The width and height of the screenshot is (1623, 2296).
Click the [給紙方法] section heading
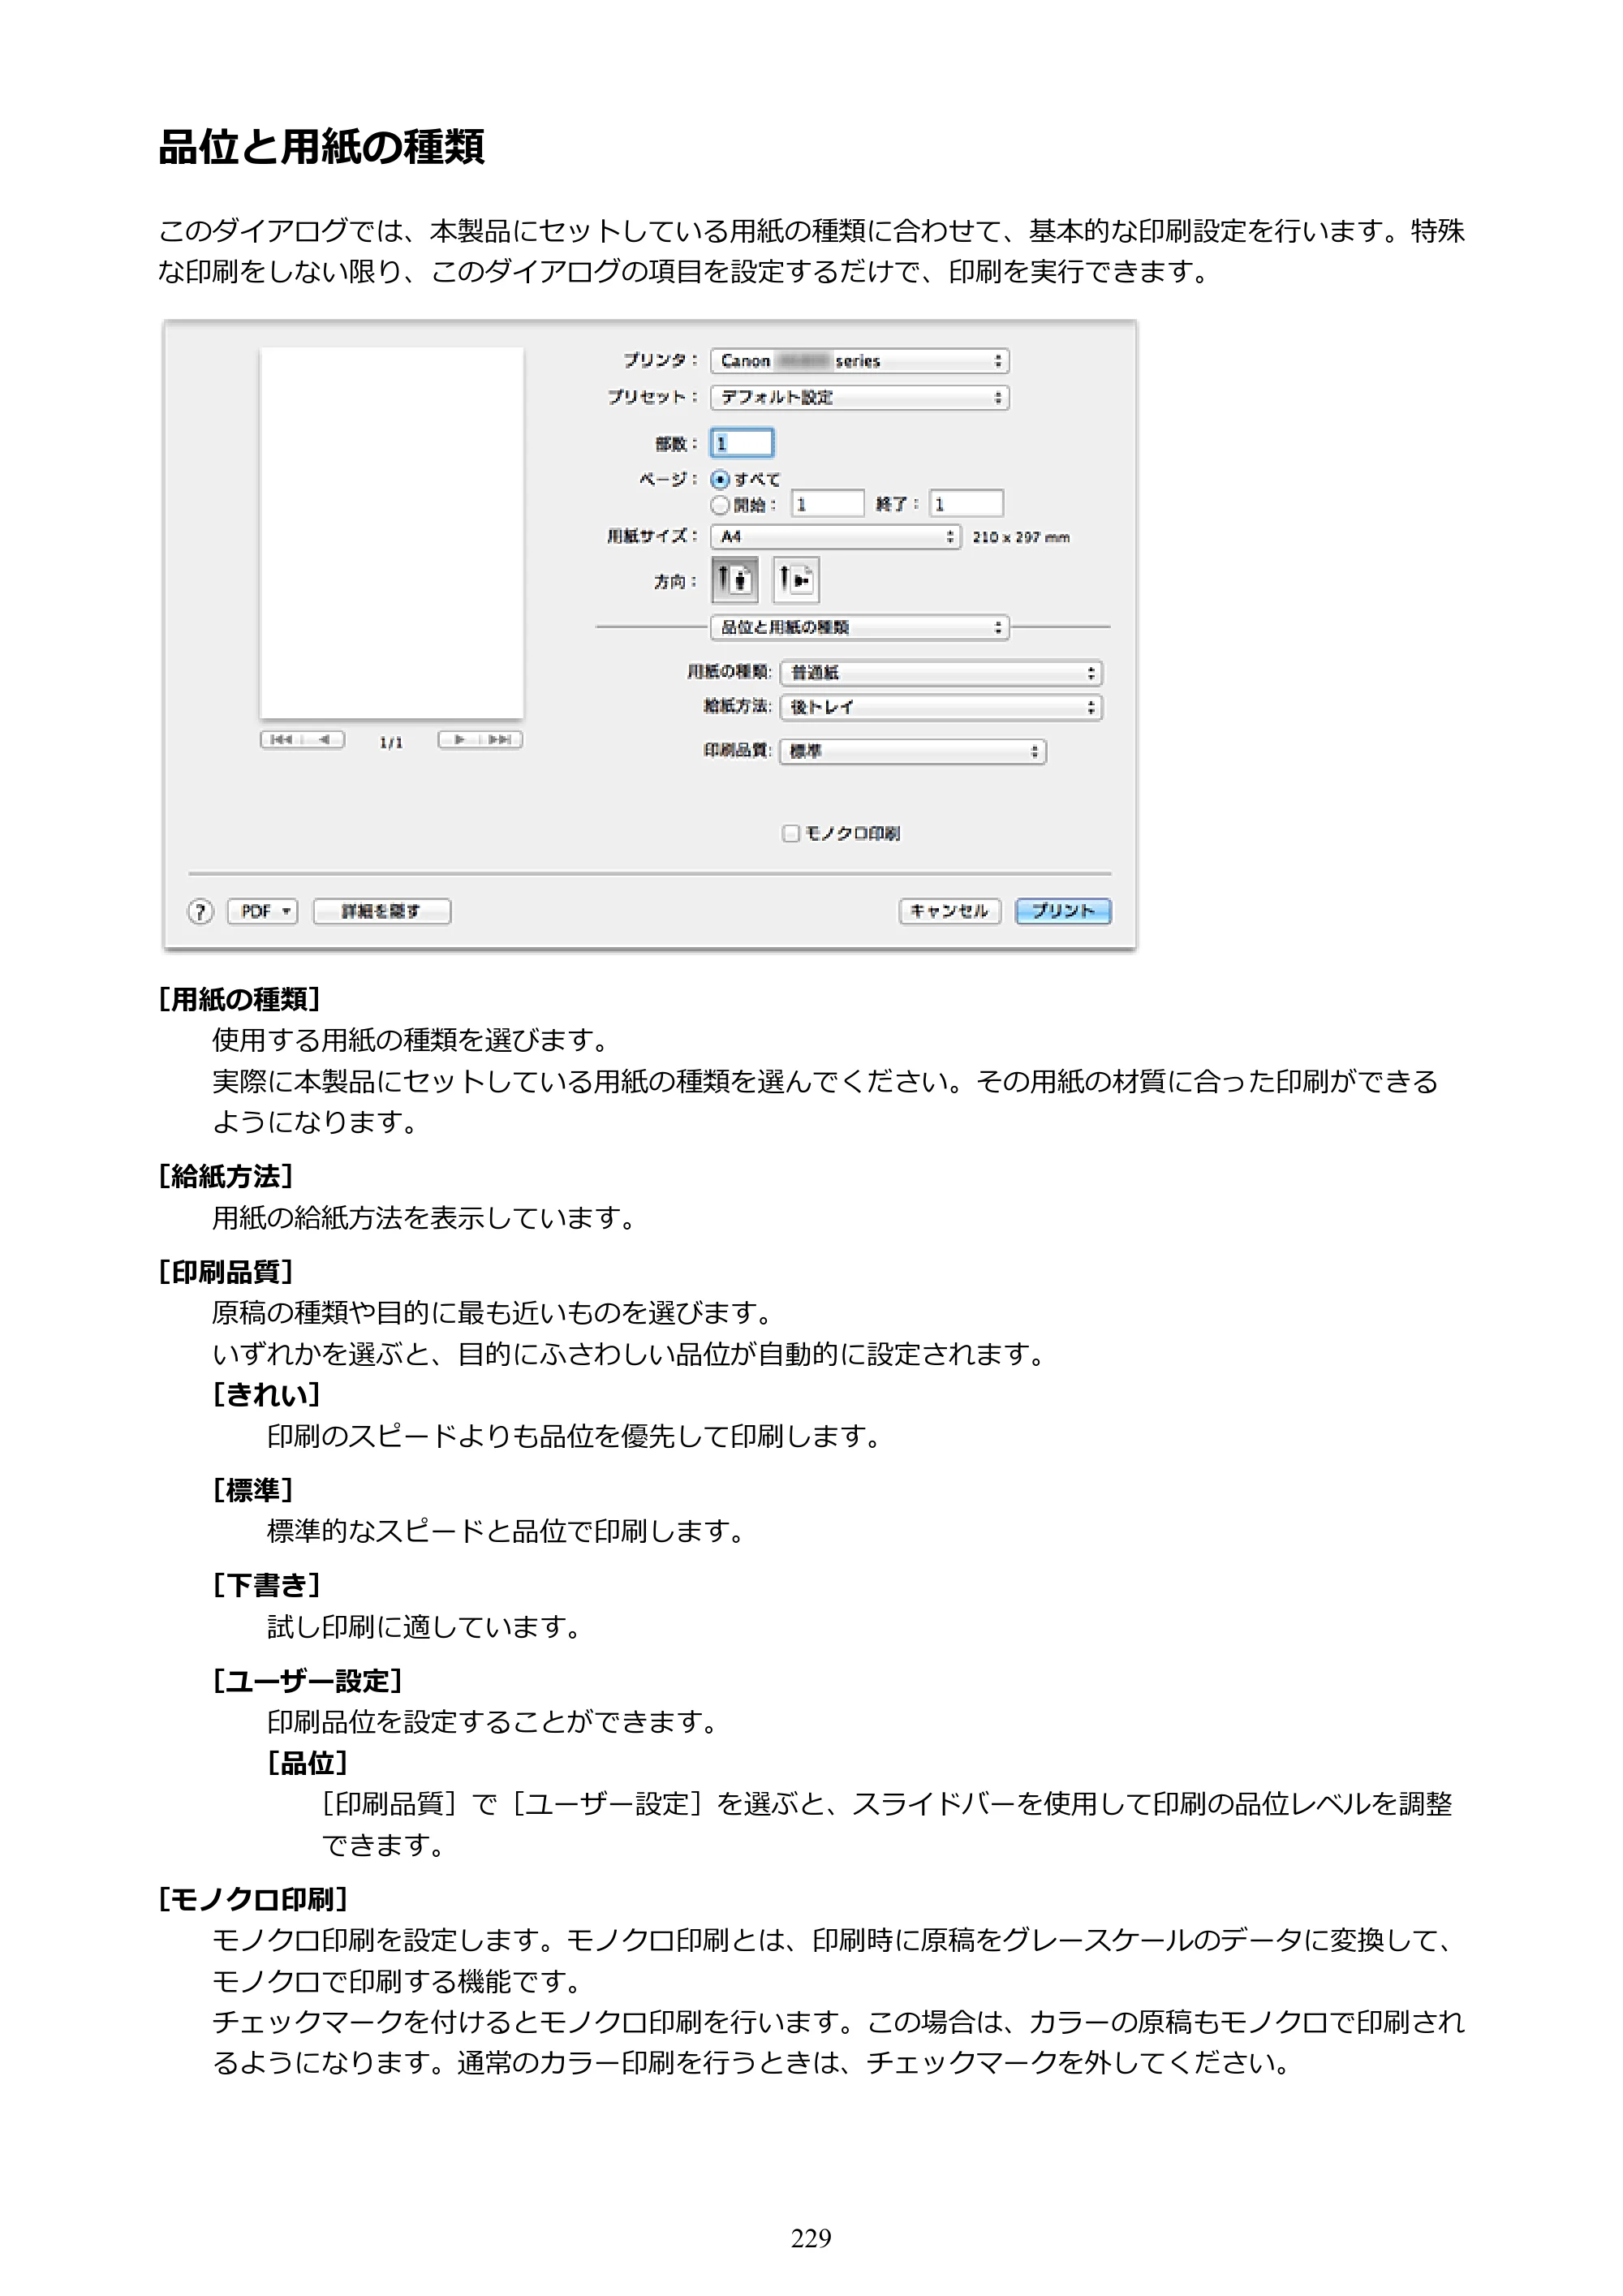tap(226, 1177)
